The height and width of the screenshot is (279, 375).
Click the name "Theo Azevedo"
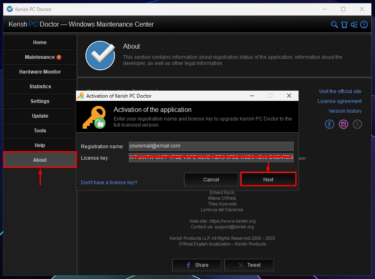click(222, 204)
